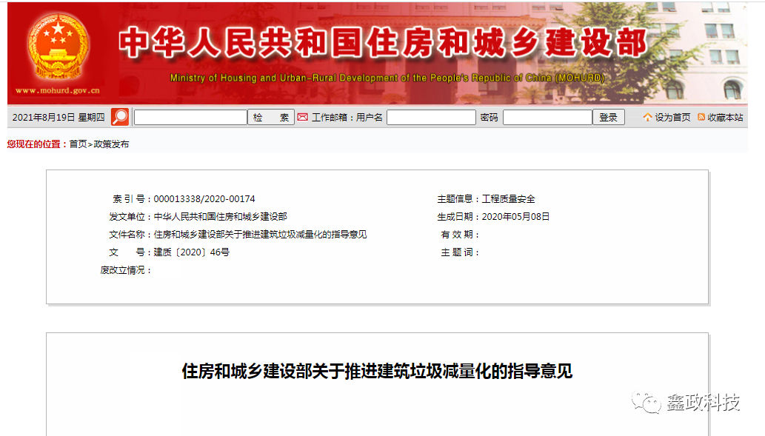Select the 用户名 username input box
765x436 pixels.
(431, 118)
